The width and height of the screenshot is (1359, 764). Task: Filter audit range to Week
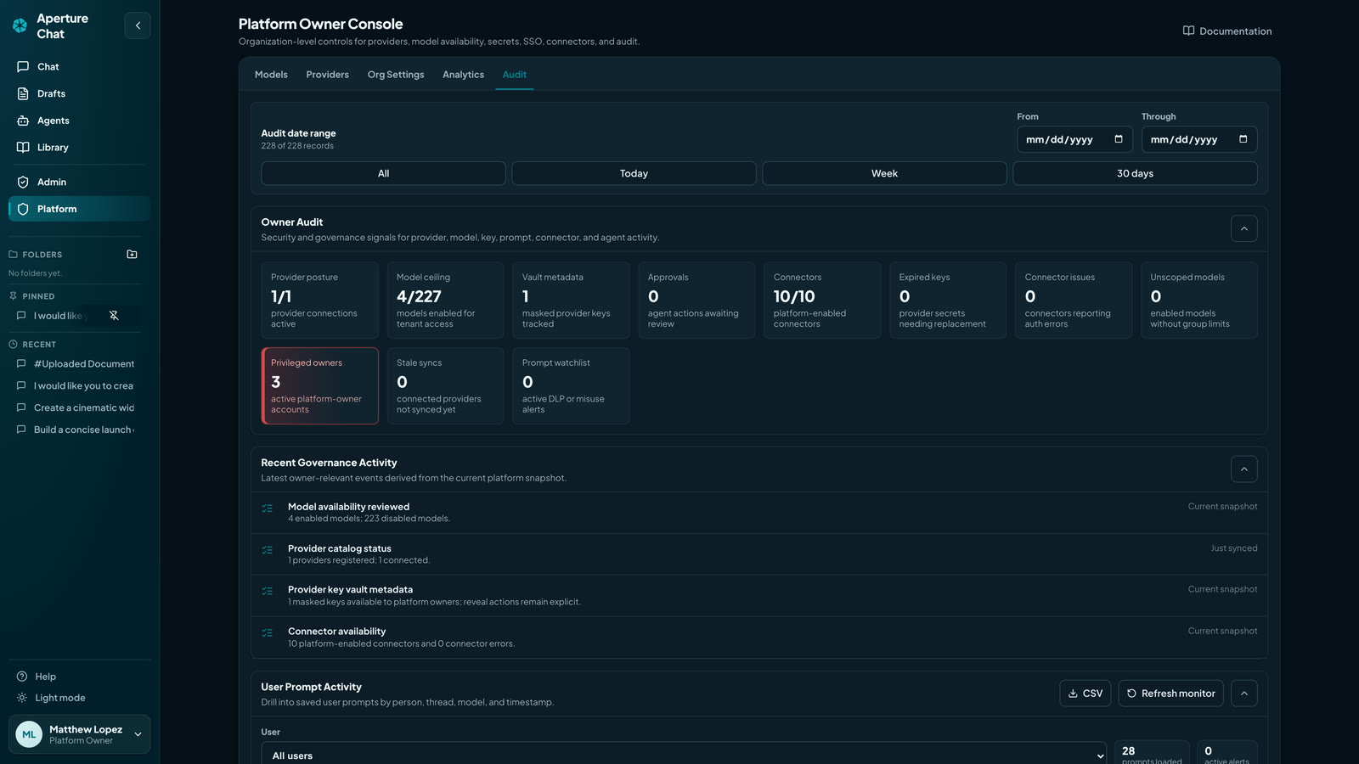pos(884,173)
